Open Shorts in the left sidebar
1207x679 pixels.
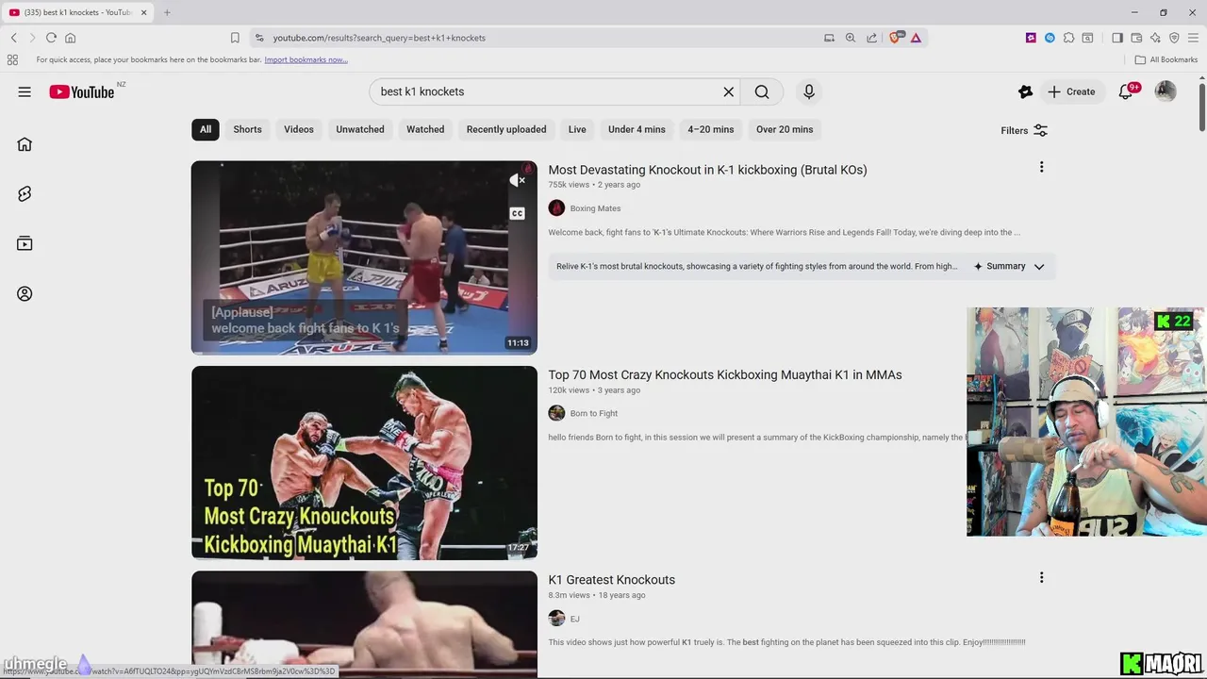coord(25,193)
